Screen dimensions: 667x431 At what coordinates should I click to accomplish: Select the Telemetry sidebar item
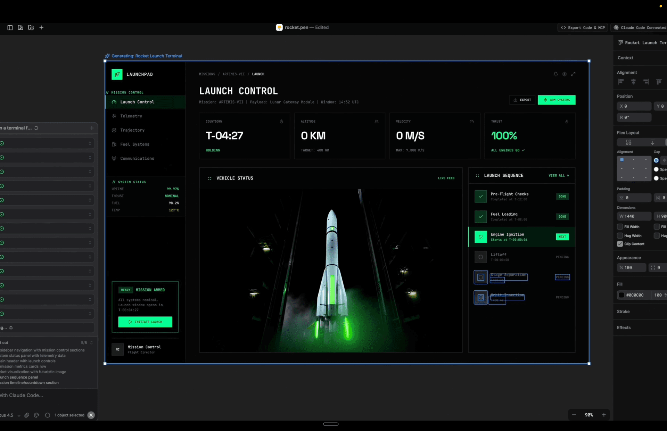click(x=131, y=116)
